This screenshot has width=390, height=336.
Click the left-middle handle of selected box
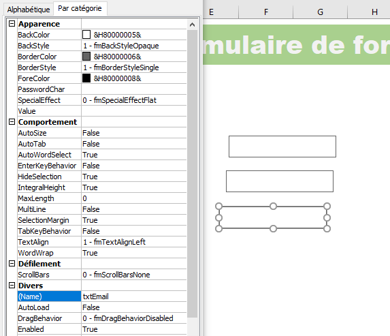(218, 217)
